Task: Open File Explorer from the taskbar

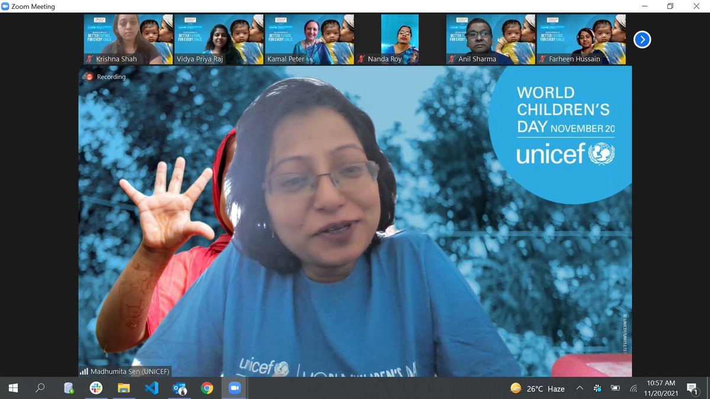Action: (x=124, y=388)
